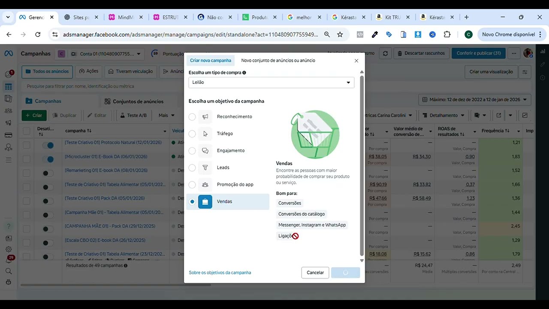Switch to Conjuntos de anúncios tab

138,102
